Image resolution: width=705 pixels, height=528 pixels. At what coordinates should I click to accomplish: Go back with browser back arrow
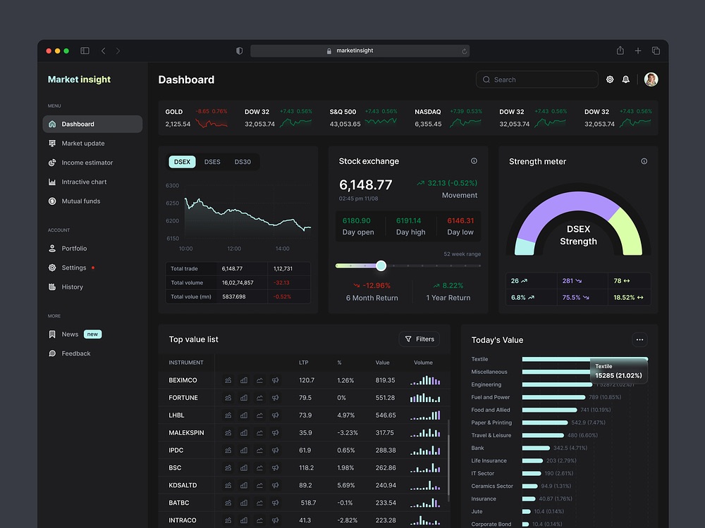(x=104, y=51)
